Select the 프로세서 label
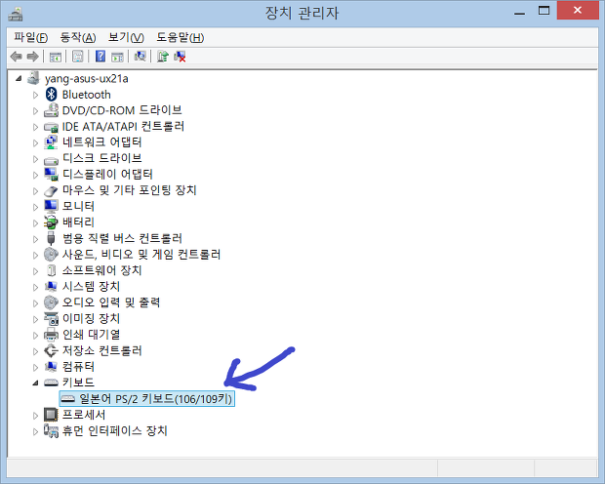The image size is (605, 484). pos(84,415)
